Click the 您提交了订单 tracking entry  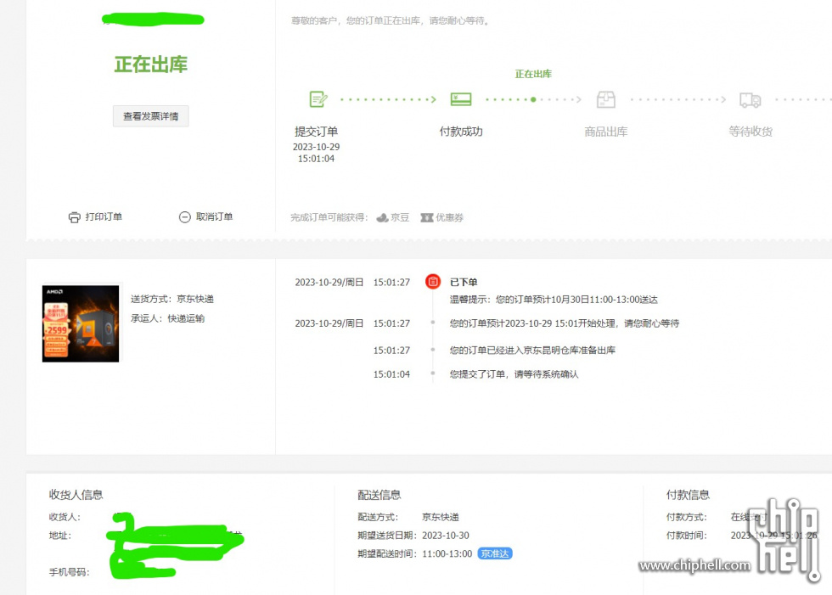click(x=514, y=374)
